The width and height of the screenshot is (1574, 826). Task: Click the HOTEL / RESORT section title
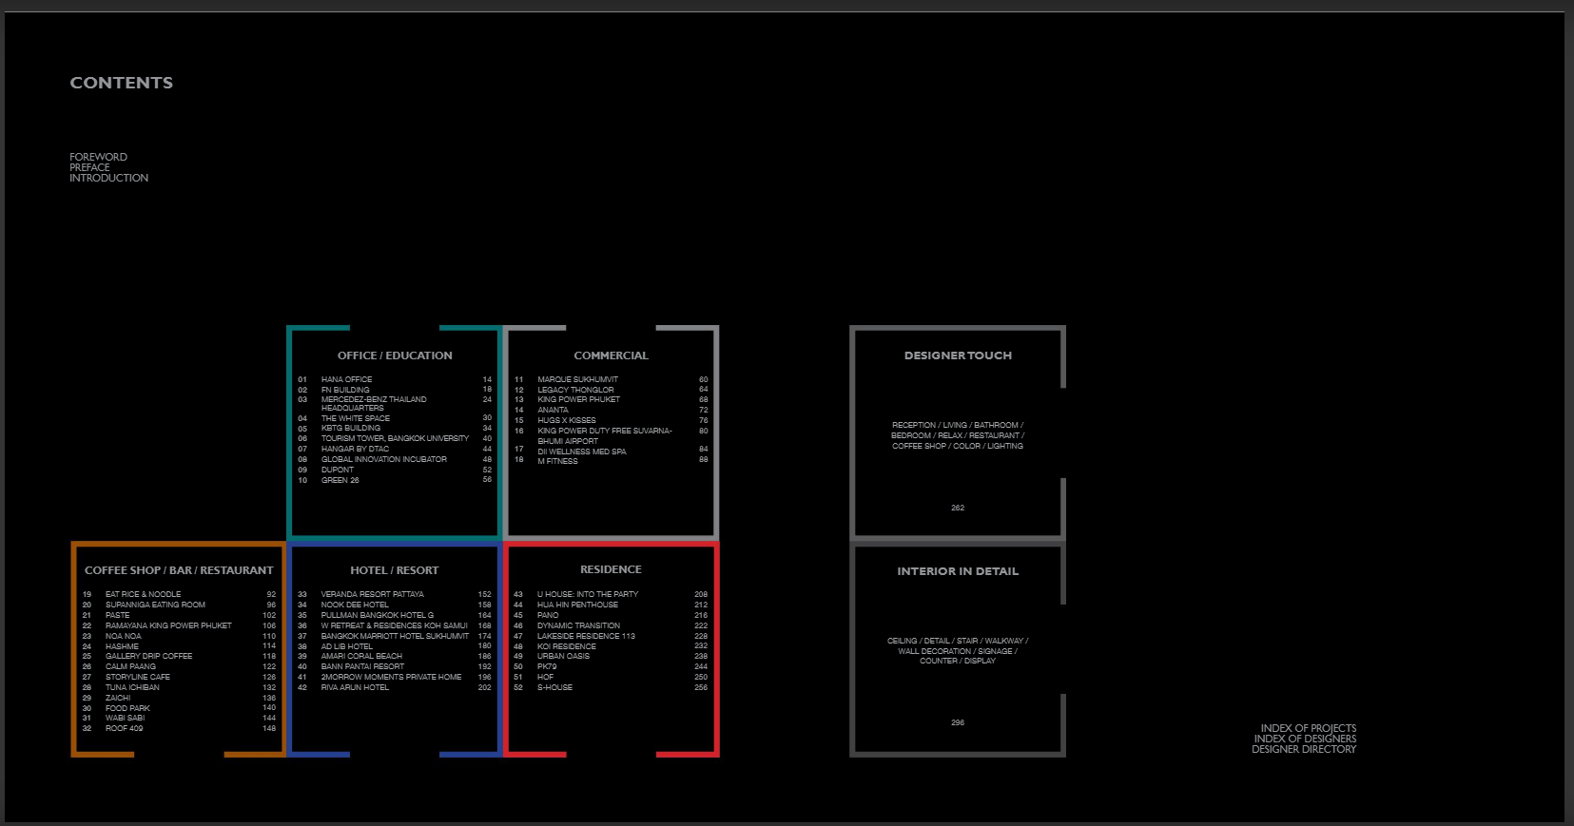point(395,570)
